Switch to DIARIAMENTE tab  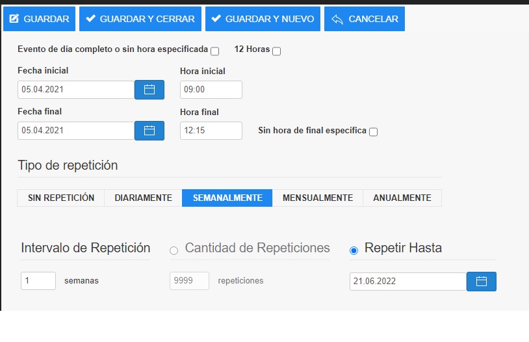pyautogui.click(x=143, y=198)
